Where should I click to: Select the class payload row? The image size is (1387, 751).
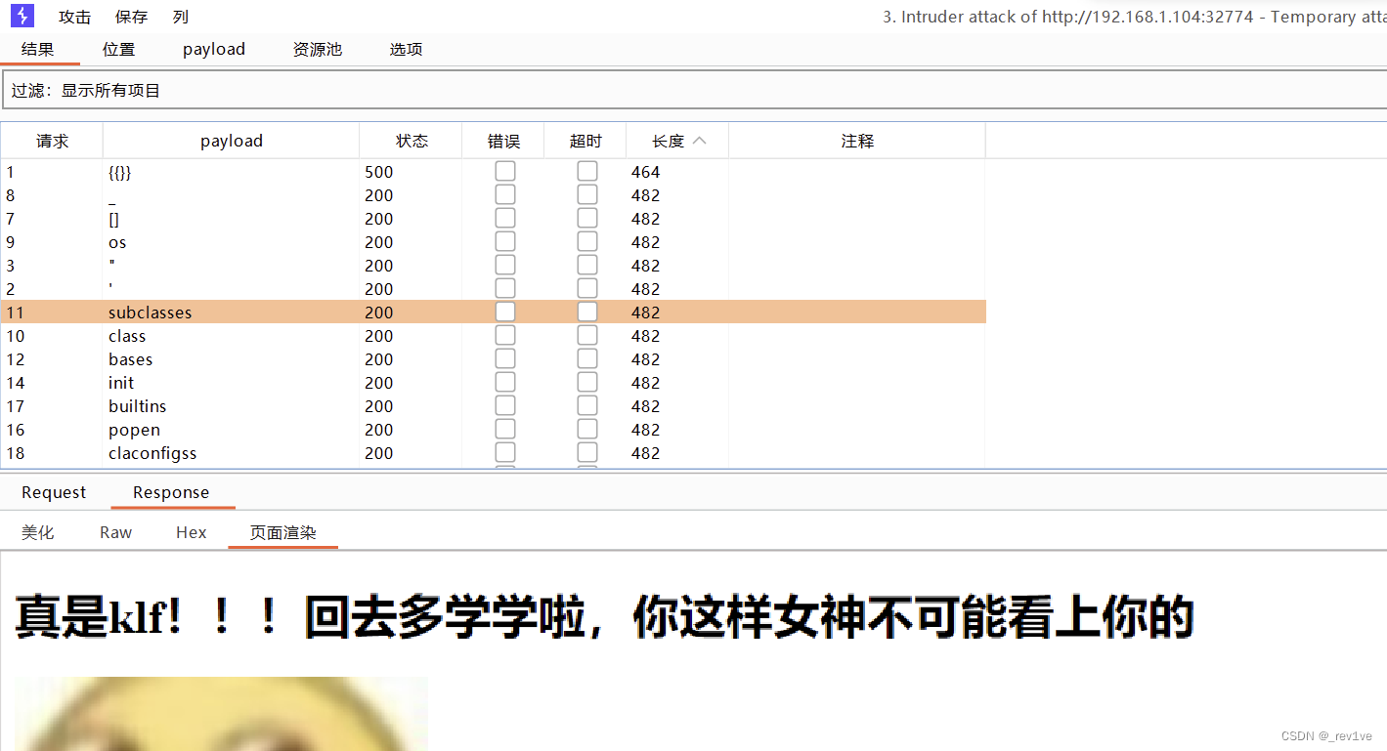493,336
